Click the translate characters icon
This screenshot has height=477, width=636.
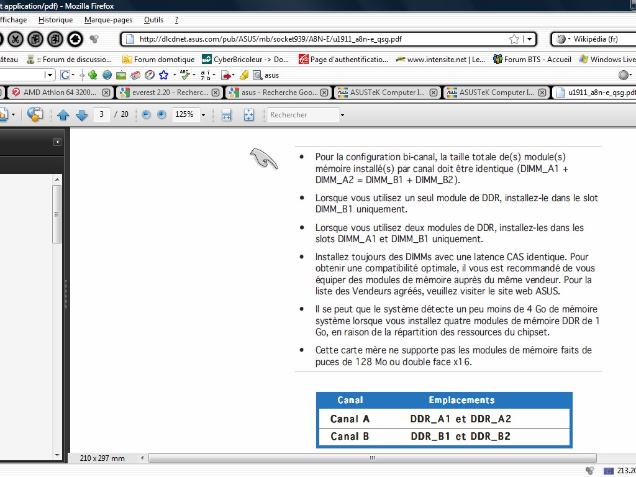coord(206,75)
